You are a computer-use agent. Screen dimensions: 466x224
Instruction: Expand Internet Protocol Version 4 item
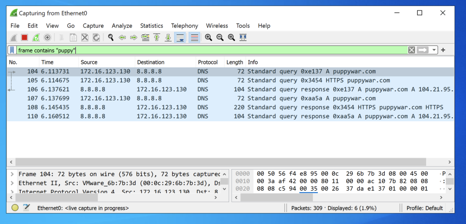tap(12, 191)
